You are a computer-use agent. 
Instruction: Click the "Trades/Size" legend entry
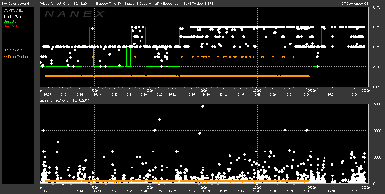[13, 17]
